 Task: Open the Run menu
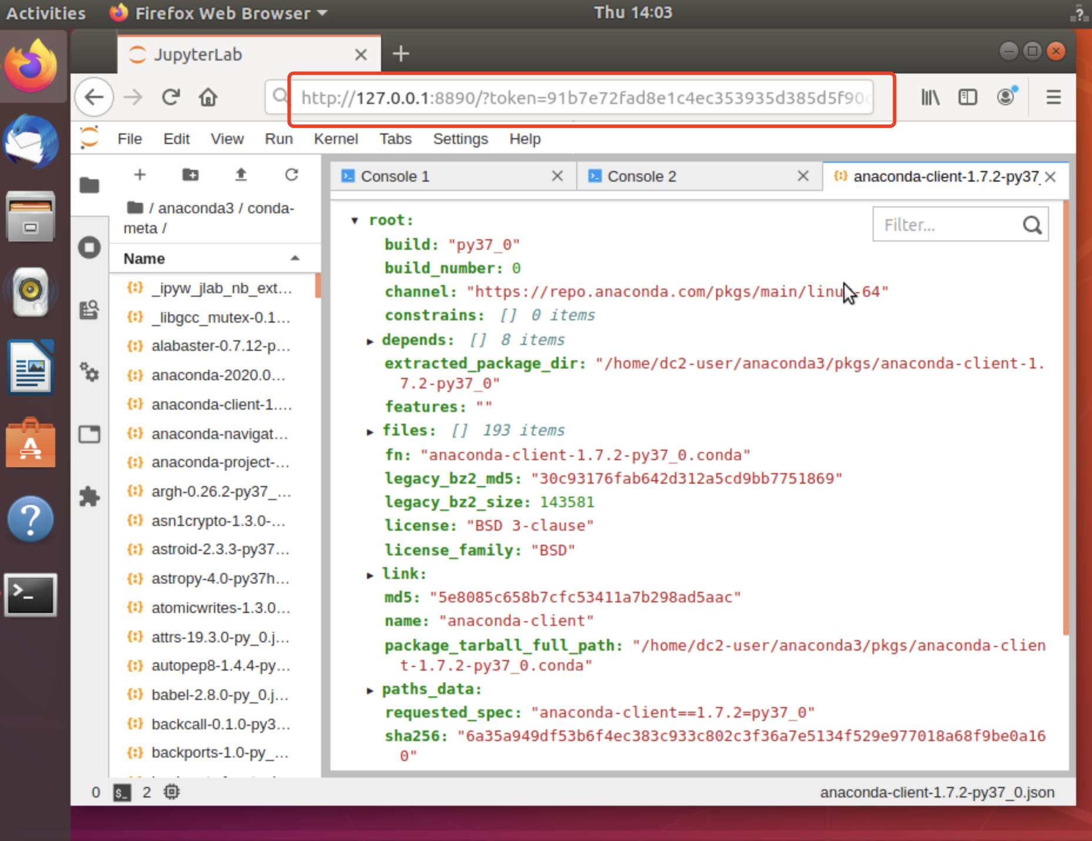[279, 139]
